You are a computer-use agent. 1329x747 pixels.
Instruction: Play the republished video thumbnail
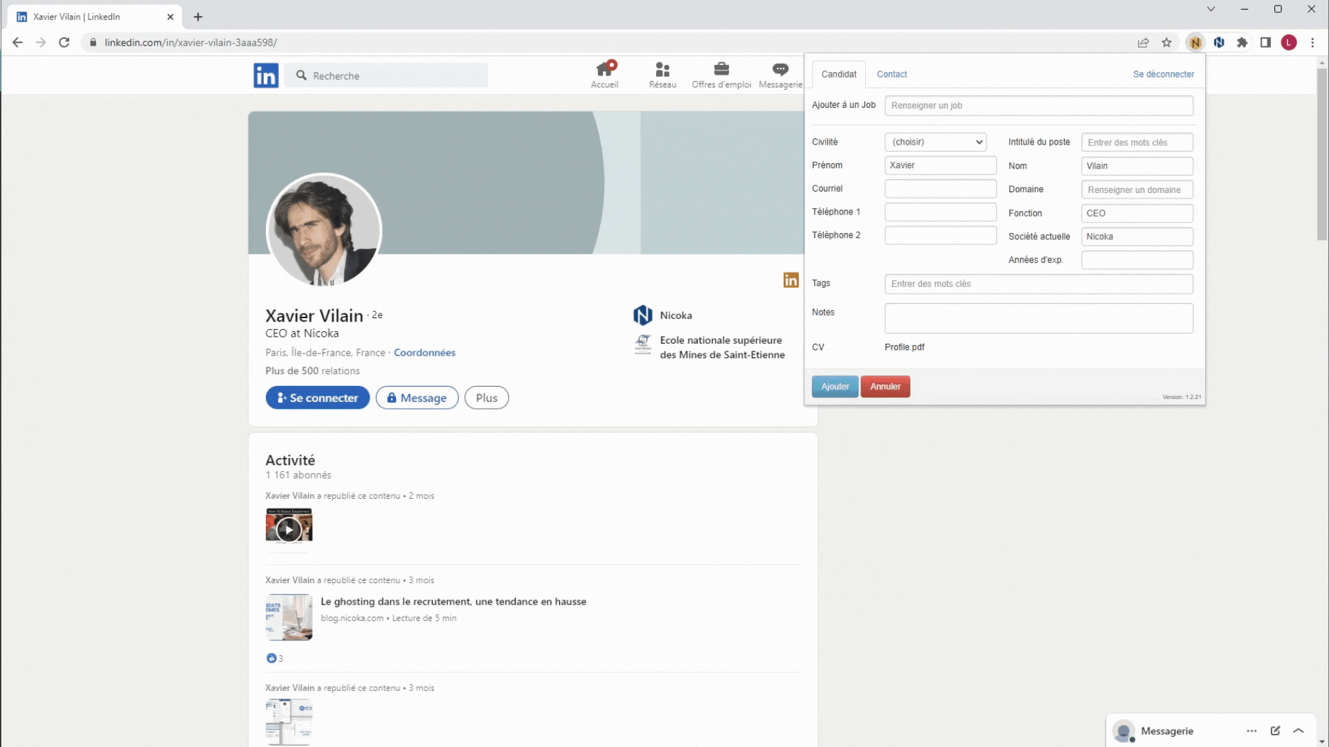[289, 530]
